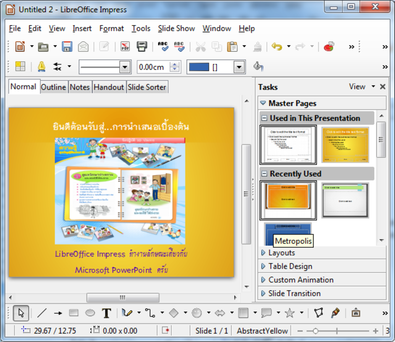The width and height of the screenshot is (395, 342).
Task: Select the yellow master page thumbnail
Action: pyautogui.click(x=345, y=145)
